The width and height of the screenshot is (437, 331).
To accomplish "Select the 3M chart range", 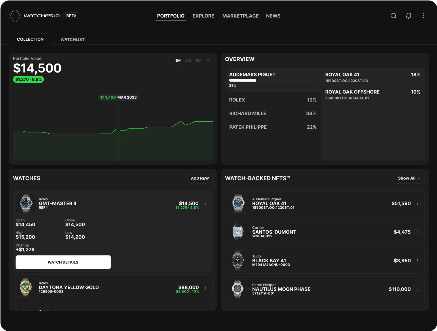I will tap(188, 61).
